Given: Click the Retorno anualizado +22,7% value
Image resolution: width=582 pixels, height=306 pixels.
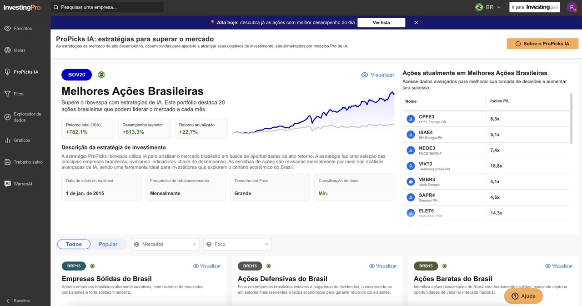Looking at the screenshot, I should click(188, 132).
